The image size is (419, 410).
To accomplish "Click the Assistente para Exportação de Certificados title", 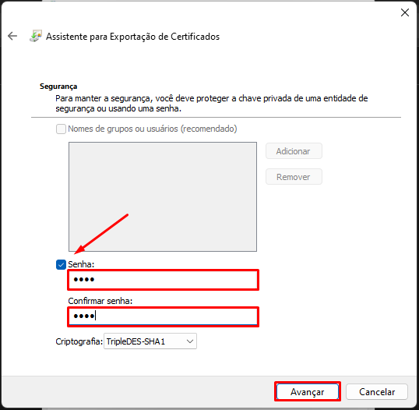I will click(132, 37).
